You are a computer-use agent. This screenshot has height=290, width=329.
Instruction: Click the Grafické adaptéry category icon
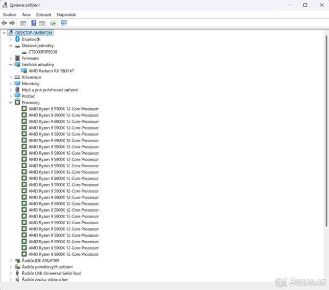point(17,64)
